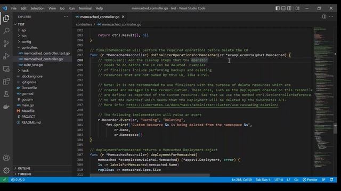Open the Docker view
Image resolution: width=341 pixels, height=191 pixels.
6,107
